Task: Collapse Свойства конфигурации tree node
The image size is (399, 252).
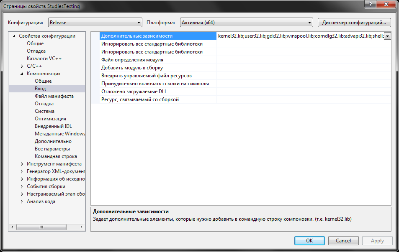Action: [14, 36]
